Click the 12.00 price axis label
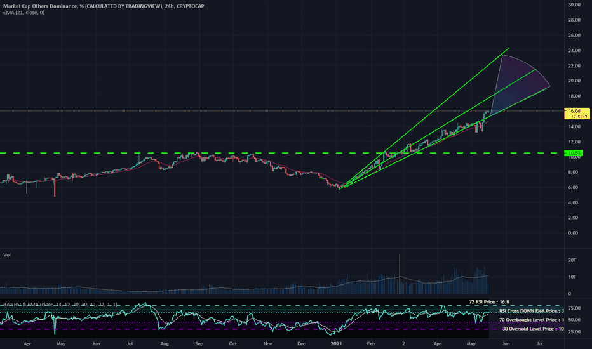 [x=574, y=142]
